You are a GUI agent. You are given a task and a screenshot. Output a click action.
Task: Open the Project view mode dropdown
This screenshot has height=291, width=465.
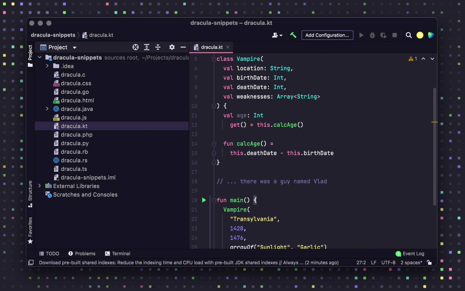pos(74,47)
